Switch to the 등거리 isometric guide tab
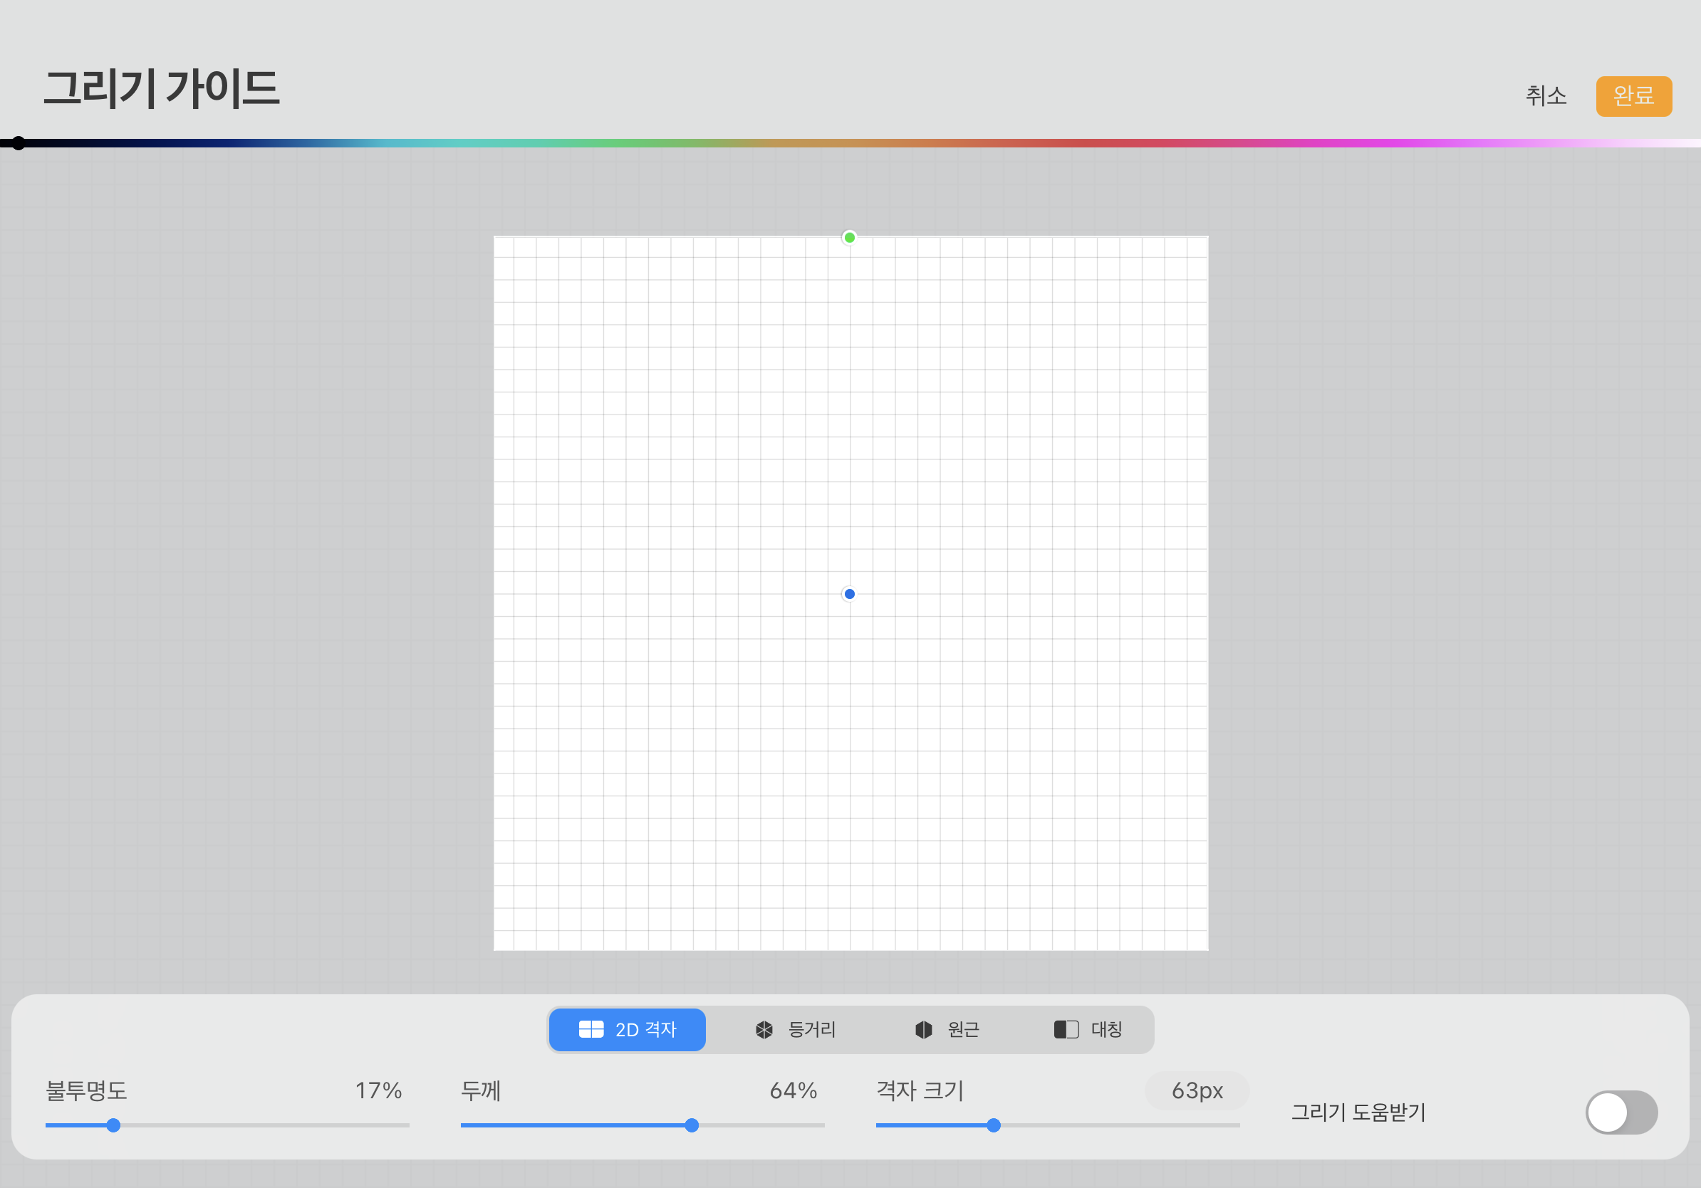Screen dimensions: 1701x1188 [796, 1029]
